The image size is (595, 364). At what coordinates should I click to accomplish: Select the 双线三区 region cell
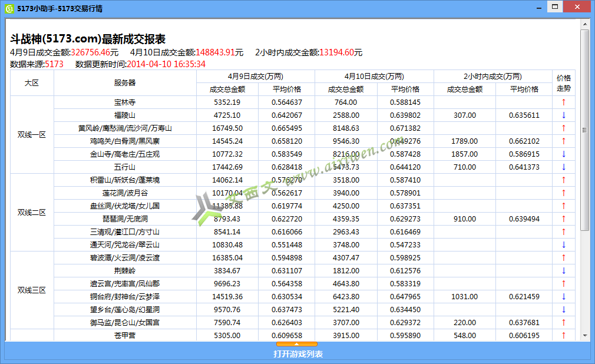tap(32, 290)
